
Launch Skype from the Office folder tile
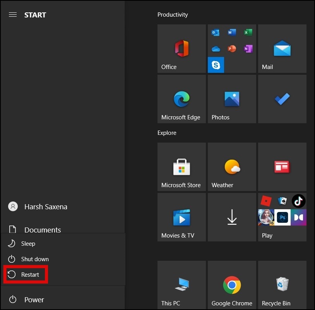(216, 65)
